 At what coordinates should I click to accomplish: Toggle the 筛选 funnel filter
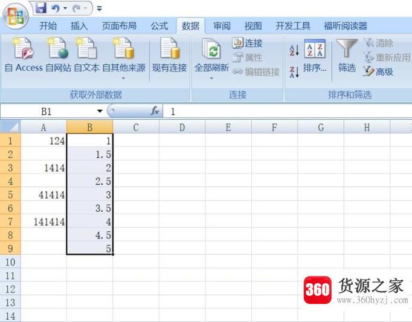point(347,56)
